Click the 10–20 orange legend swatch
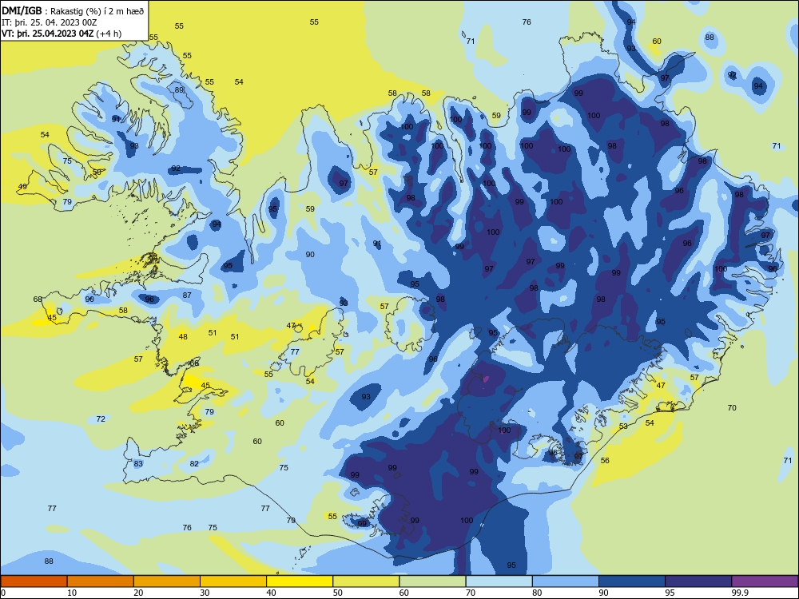The width and height of the screenshot is (799, 599). click(x=101, y=581)
